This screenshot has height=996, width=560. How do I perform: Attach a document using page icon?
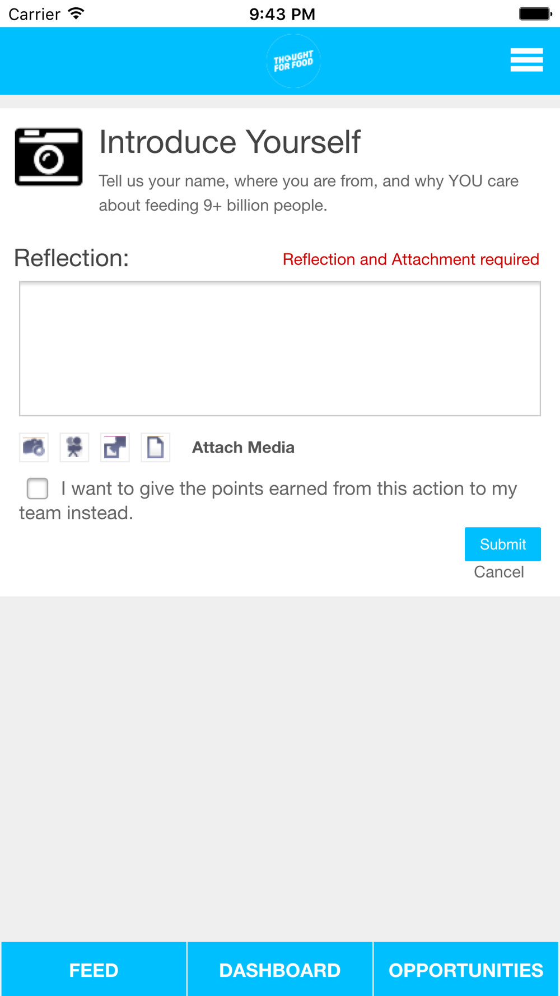[x=155, y=447]
